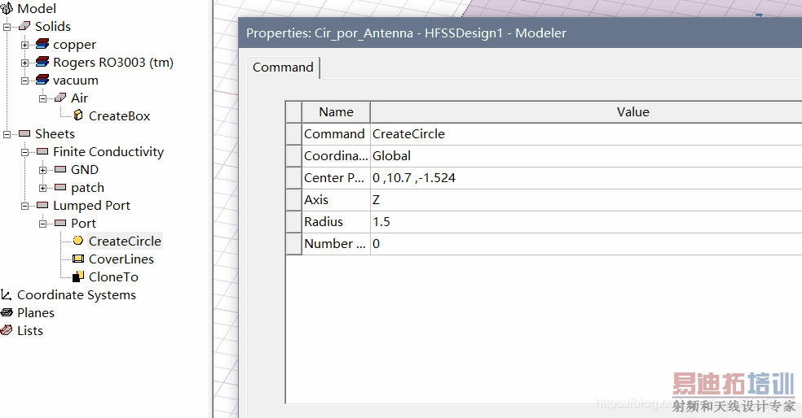Click the Sheets folder icon
Viewport: 802px width, 418px height.
pyautogui.click(x=24, y=133)
